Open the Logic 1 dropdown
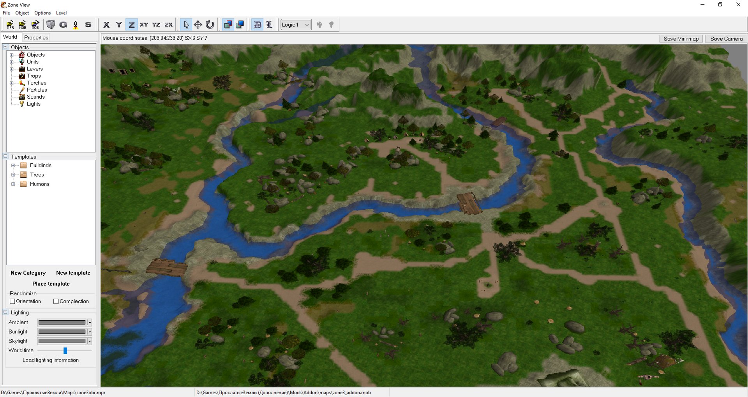This screenshot has width=748, height=397. click(x=295, y=25)
